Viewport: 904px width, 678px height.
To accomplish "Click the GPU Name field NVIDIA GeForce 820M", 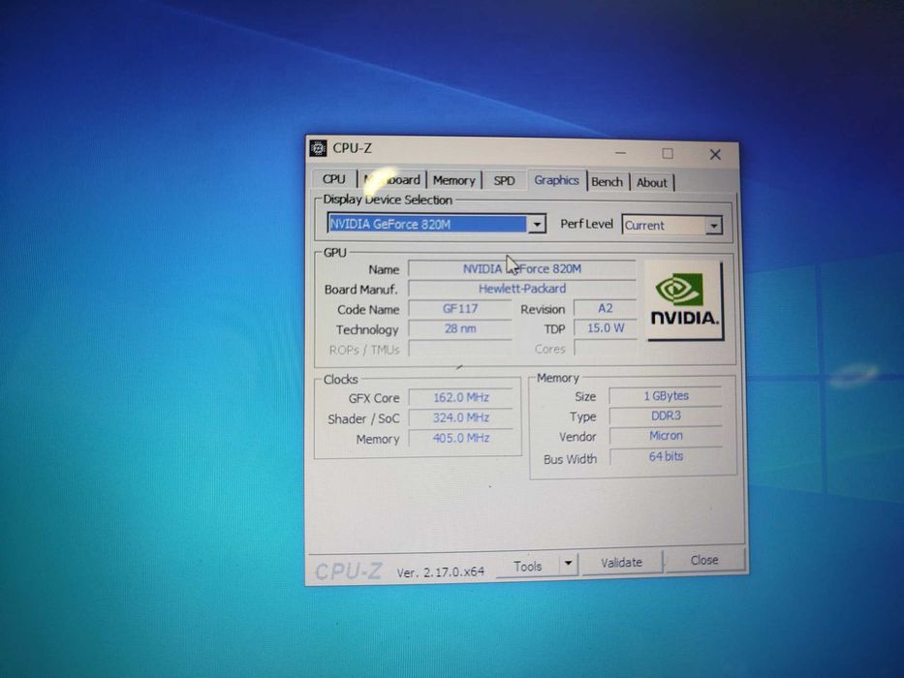I will 521,268.
